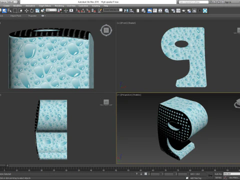Toggle Angle Snap
This screenshot has width=240, height=180.
click(x=83, y=10)
